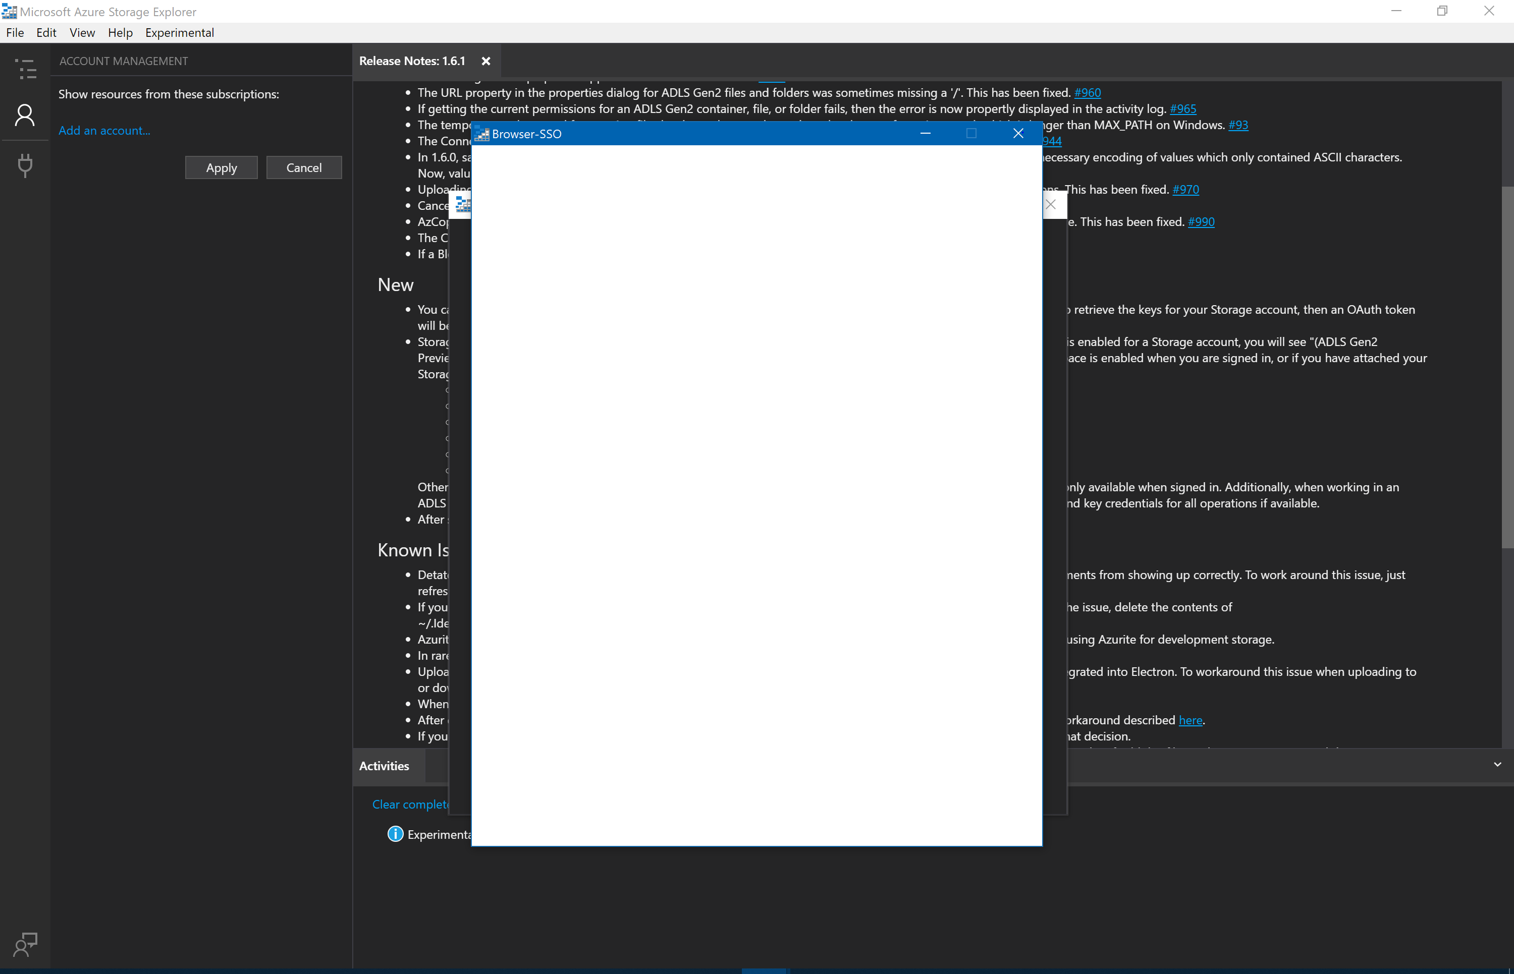Cancel the subscription changes
Viewport: 1514px width, 974px height.
click(x=304, y=167)
